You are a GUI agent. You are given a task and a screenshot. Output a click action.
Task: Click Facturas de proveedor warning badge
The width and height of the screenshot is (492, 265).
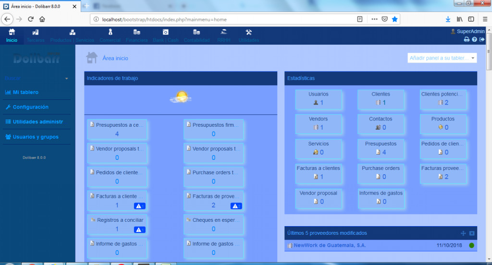coord(236,206)
